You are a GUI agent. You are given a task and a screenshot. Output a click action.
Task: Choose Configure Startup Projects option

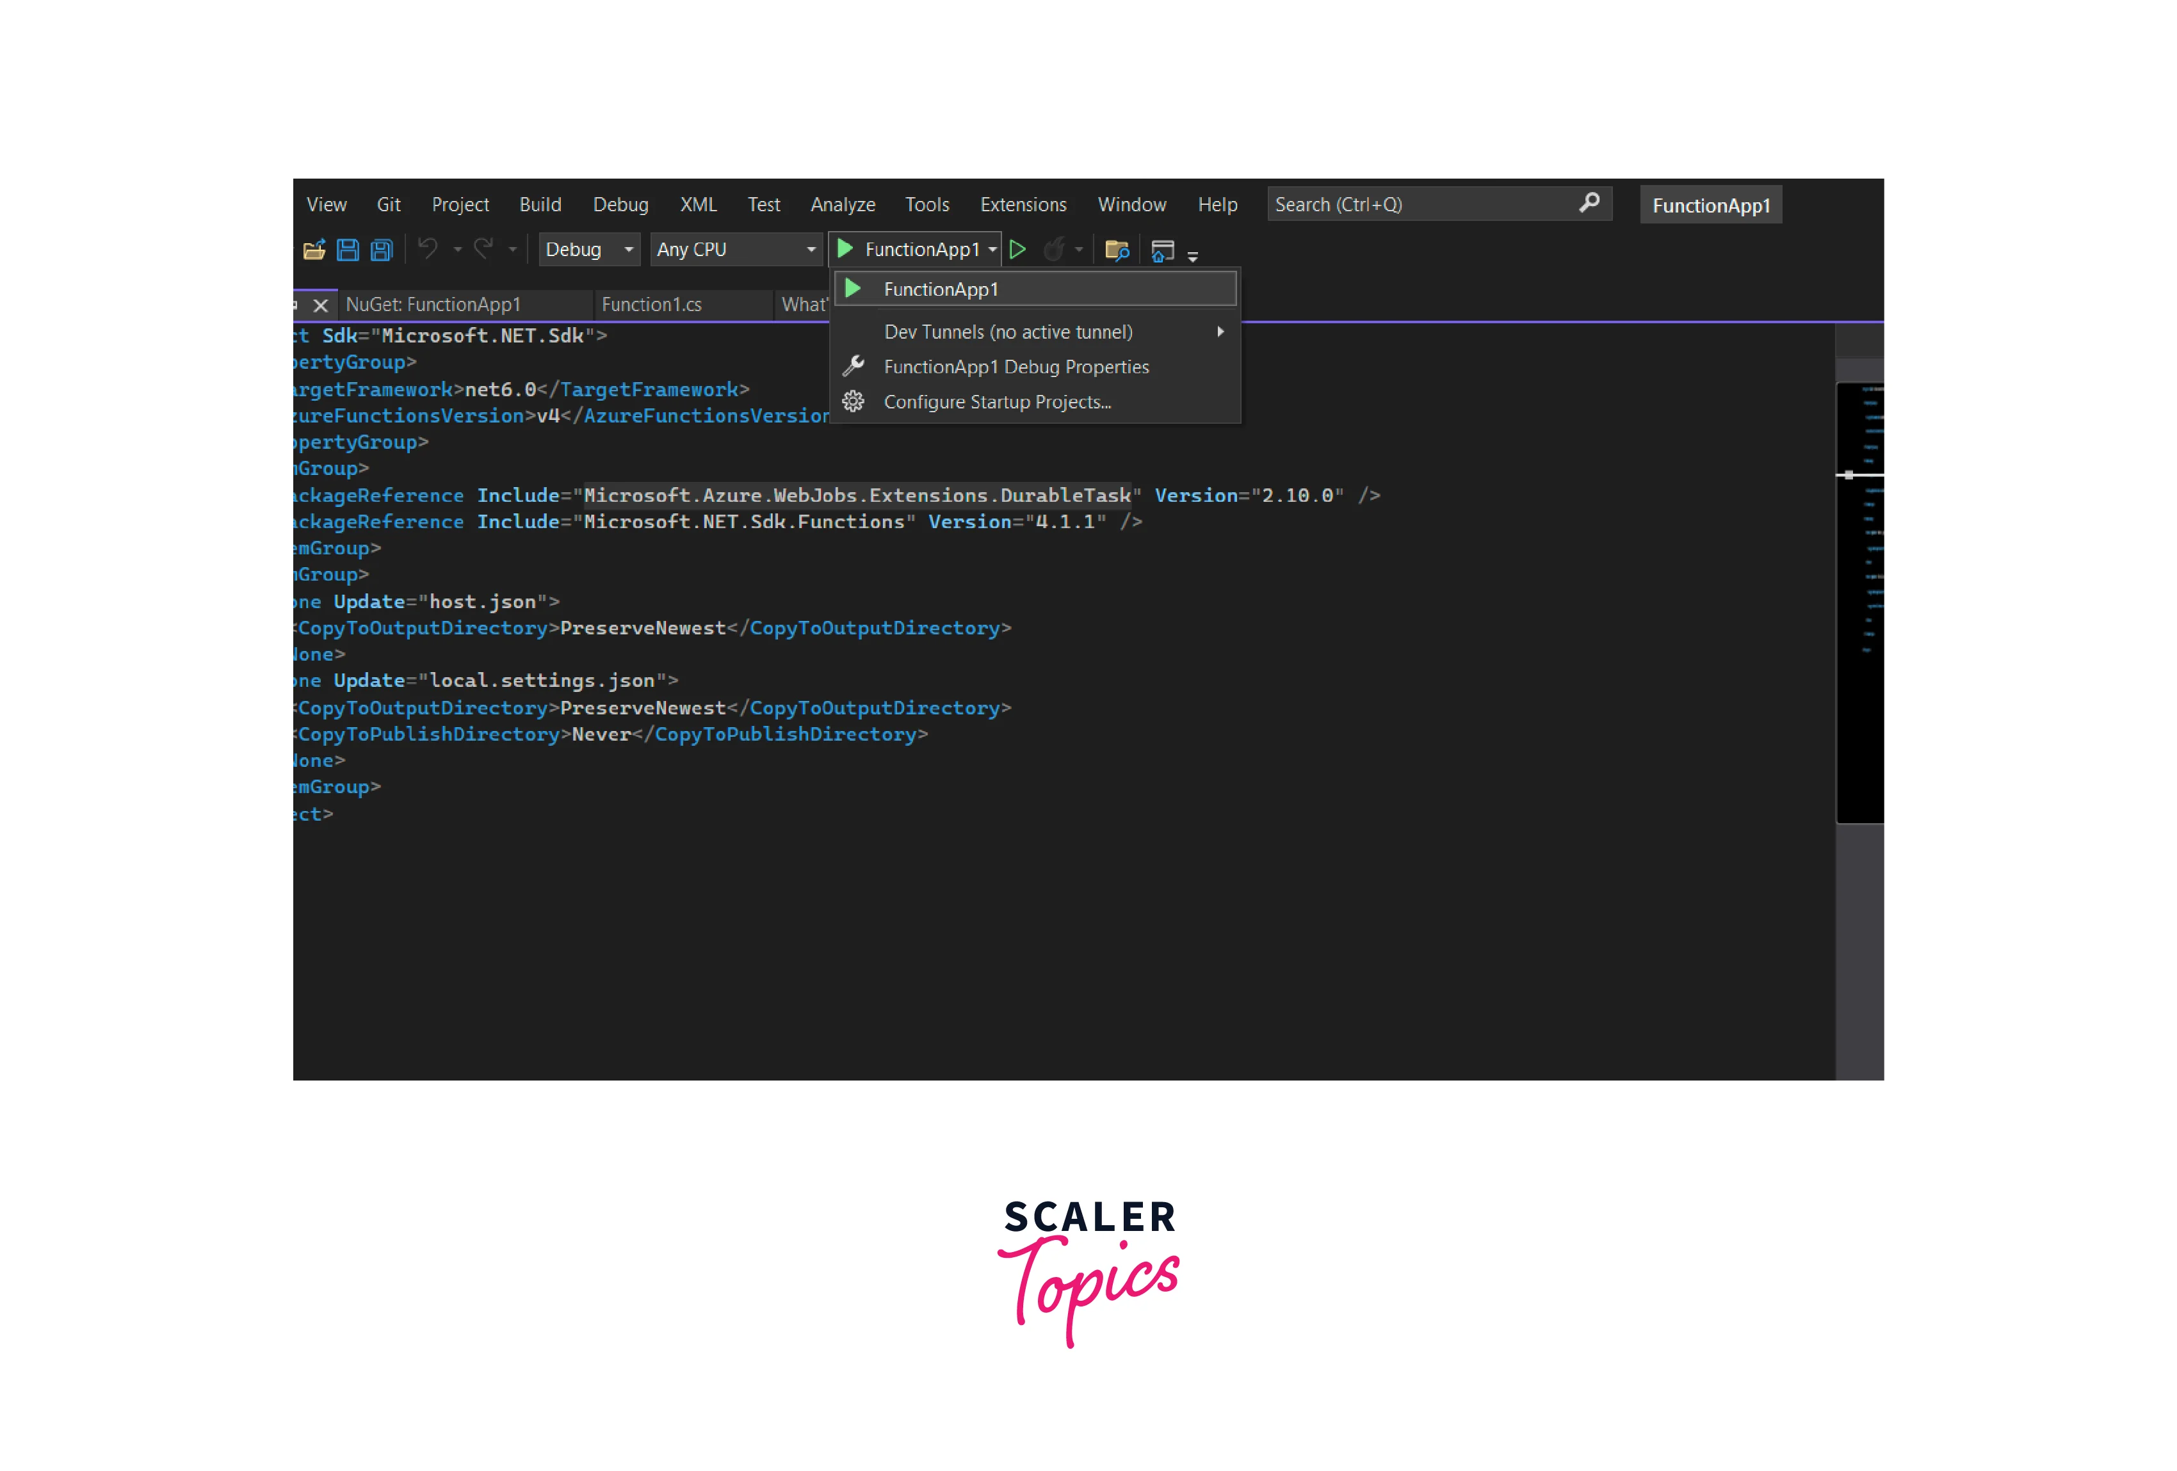(998, 403)
